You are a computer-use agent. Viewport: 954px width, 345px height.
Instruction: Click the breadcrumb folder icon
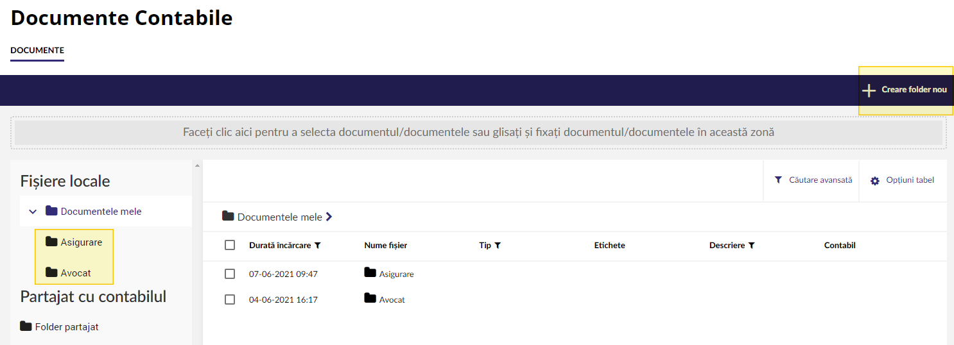pyautogui.click(x=228, y=216)
